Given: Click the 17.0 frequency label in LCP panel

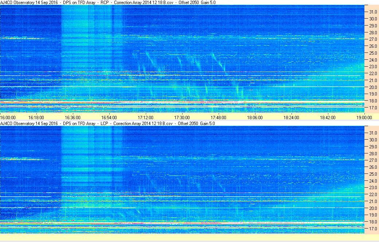Looking at the screenshot, I should tap(372, 229).
